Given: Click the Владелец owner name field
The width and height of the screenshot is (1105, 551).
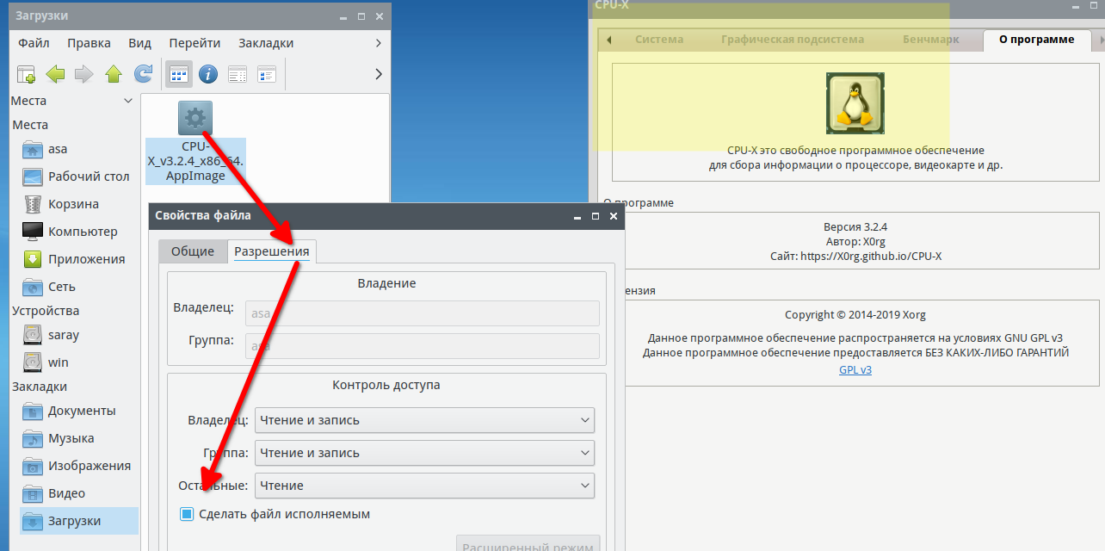Looking at the screenshot, I should click(423, 313).
